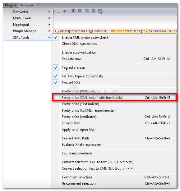This screenshot has width=180, height=191.
Task: Expand the Converter submenu
Action: [x=28, y=12]
